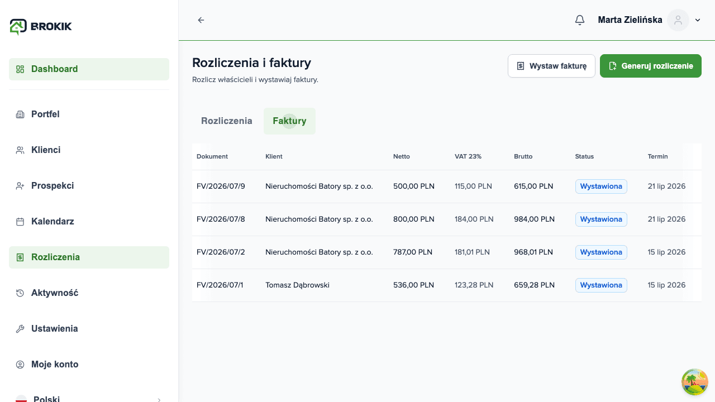The image size is (715, 402).
Task: Open the Klienci menu label
Action: [x=46, y=150]
